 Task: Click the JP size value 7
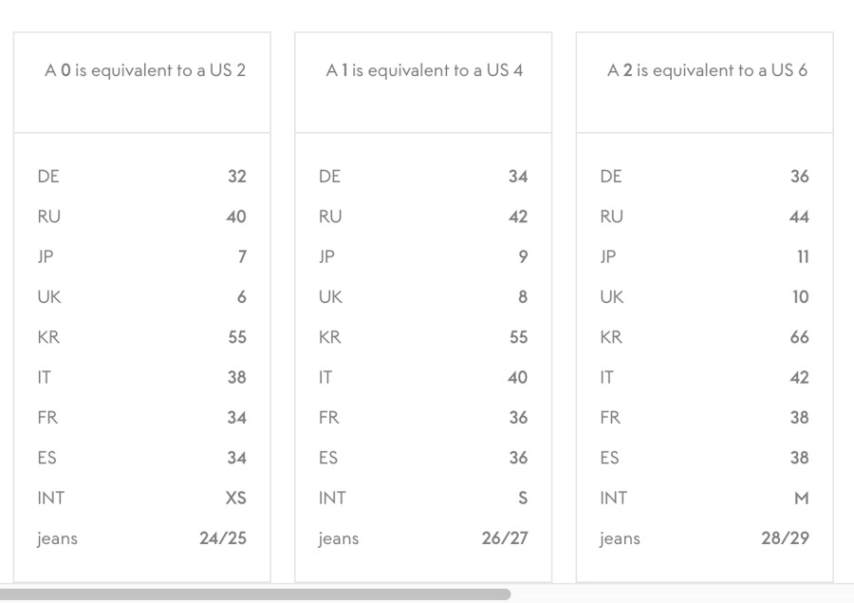(x=242, y=257)
